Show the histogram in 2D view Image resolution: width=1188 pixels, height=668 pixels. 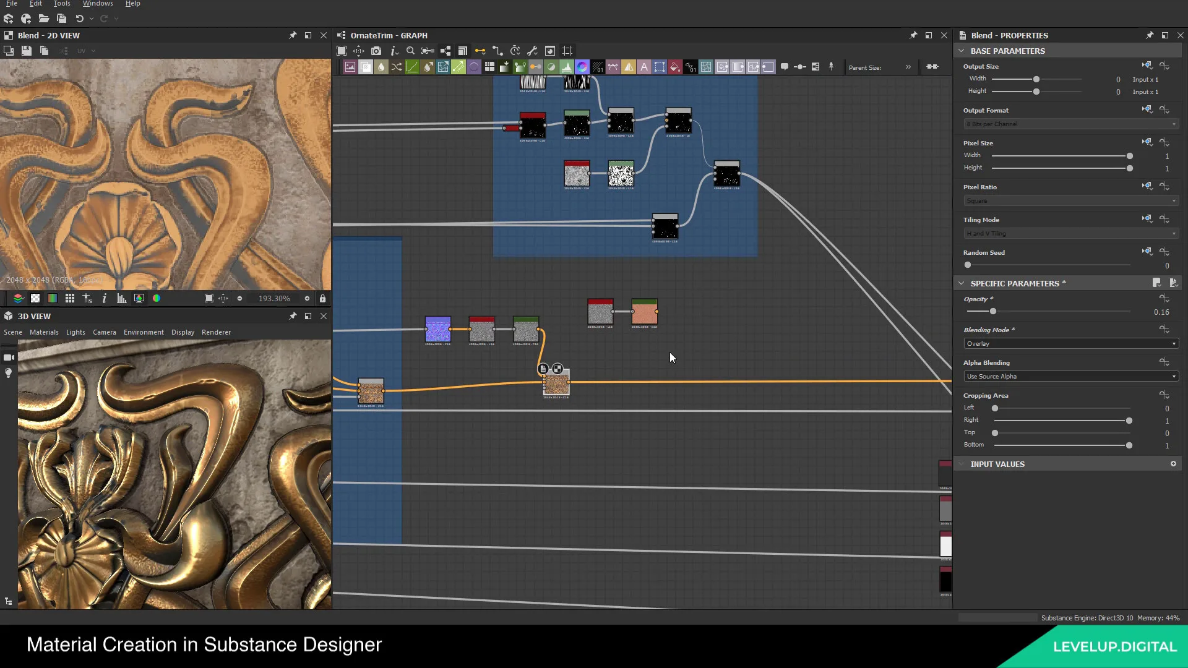(x=122, y=298)
